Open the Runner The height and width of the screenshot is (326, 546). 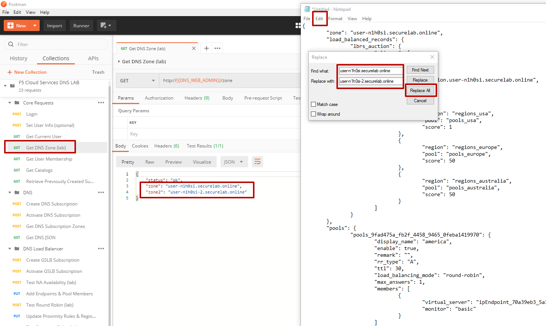tap(81, 25)
